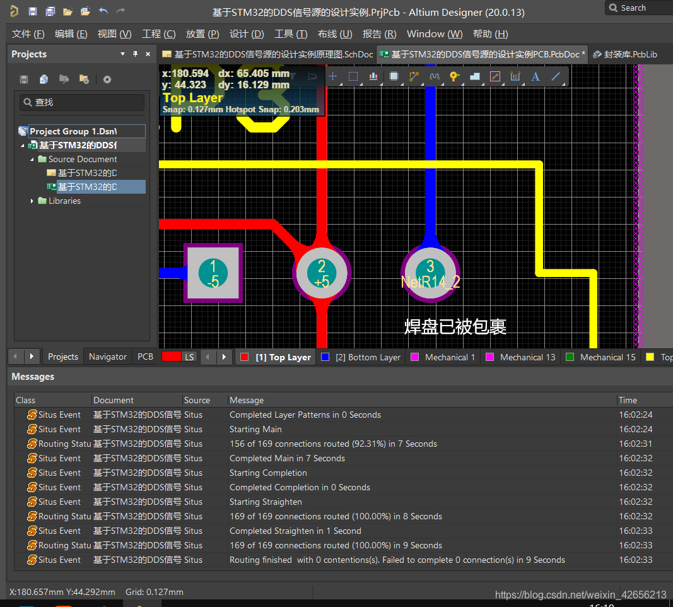Open the 报告 (R) menu
673x607 pixels.
coord(379,34)
